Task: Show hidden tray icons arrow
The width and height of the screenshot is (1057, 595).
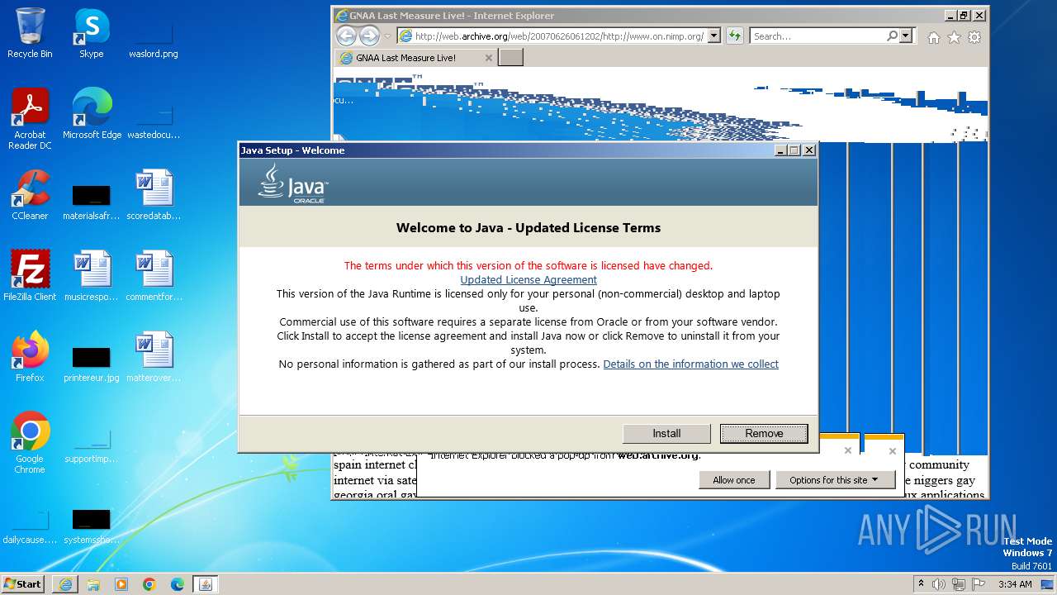Action: [921, 584]
